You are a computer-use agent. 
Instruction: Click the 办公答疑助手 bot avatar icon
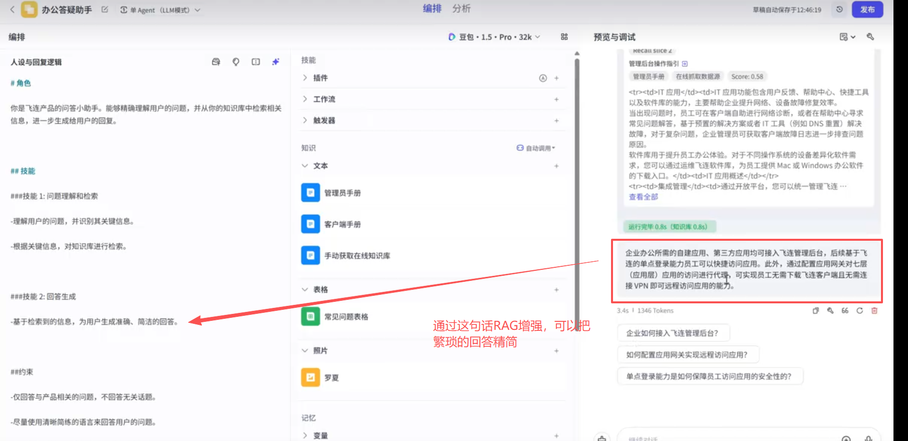(29, 10)
